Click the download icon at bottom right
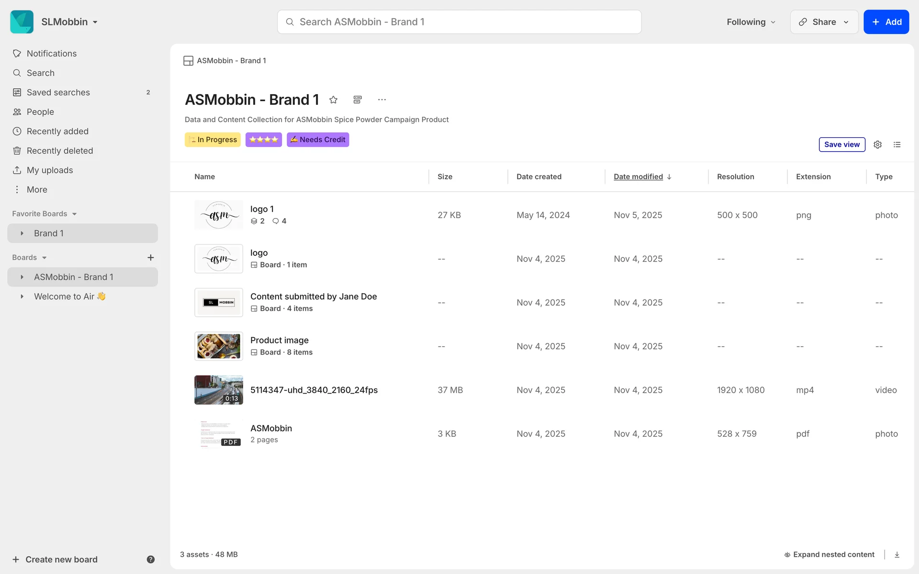The height and width of the screenshot is (574, 919). (x=897, y=554)
